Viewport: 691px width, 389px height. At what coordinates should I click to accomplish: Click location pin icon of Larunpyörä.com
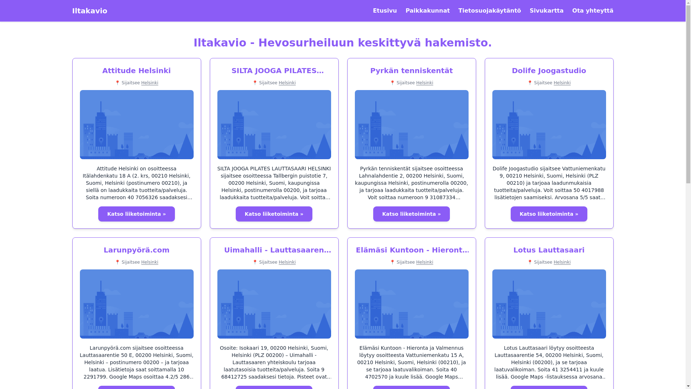[117, 262]
